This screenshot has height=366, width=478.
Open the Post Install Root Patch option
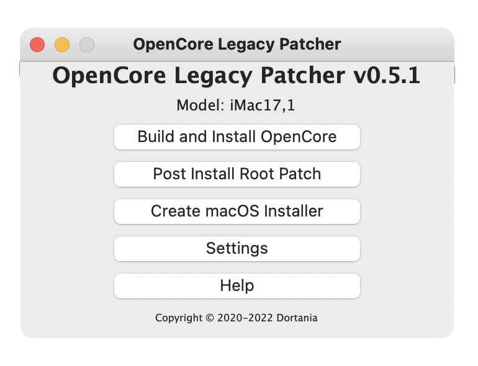237,174
